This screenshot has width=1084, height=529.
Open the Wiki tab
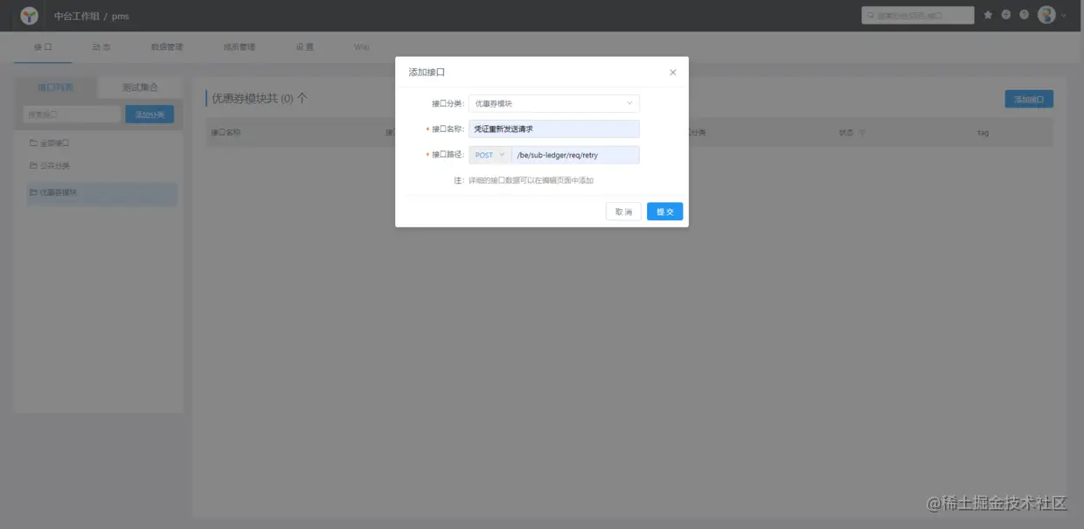coord(362,47)
